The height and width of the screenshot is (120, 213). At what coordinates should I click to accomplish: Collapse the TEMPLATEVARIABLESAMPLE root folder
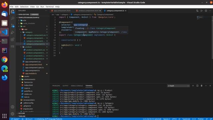[x=29, y=18]
